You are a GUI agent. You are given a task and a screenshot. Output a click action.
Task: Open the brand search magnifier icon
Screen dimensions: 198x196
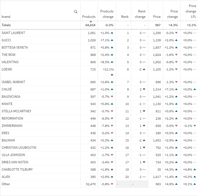[76, 12]
